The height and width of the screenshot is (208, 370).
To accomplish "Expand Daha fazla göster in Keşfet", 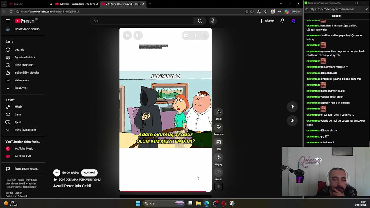I will 25,130.
